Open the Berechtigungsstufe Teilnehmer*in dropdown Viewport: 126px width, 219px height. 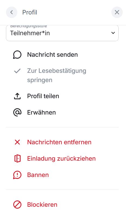pos(62,33)
